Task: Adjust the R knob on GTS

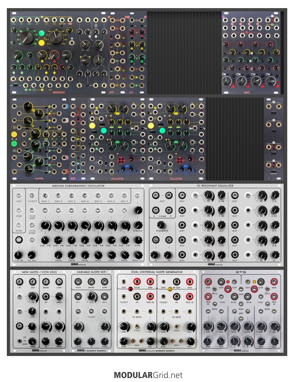Action: (247, 341)
